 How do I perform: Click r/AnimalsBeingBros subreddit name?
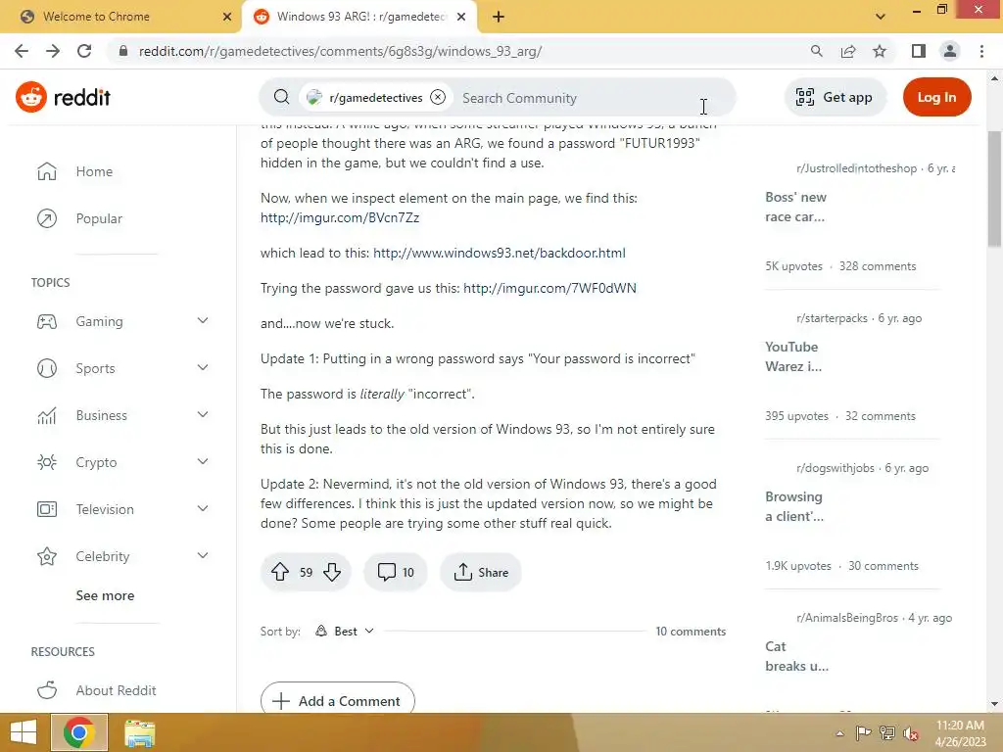[847, 618]
